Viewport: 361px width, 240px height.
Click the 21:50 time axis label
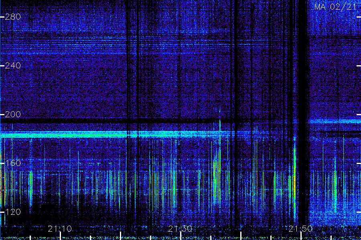[x=301, y=229]
